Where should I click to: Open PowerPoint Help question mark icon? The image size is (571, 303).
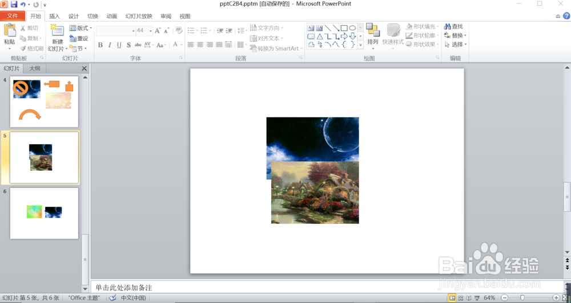[x=566, y=16]
